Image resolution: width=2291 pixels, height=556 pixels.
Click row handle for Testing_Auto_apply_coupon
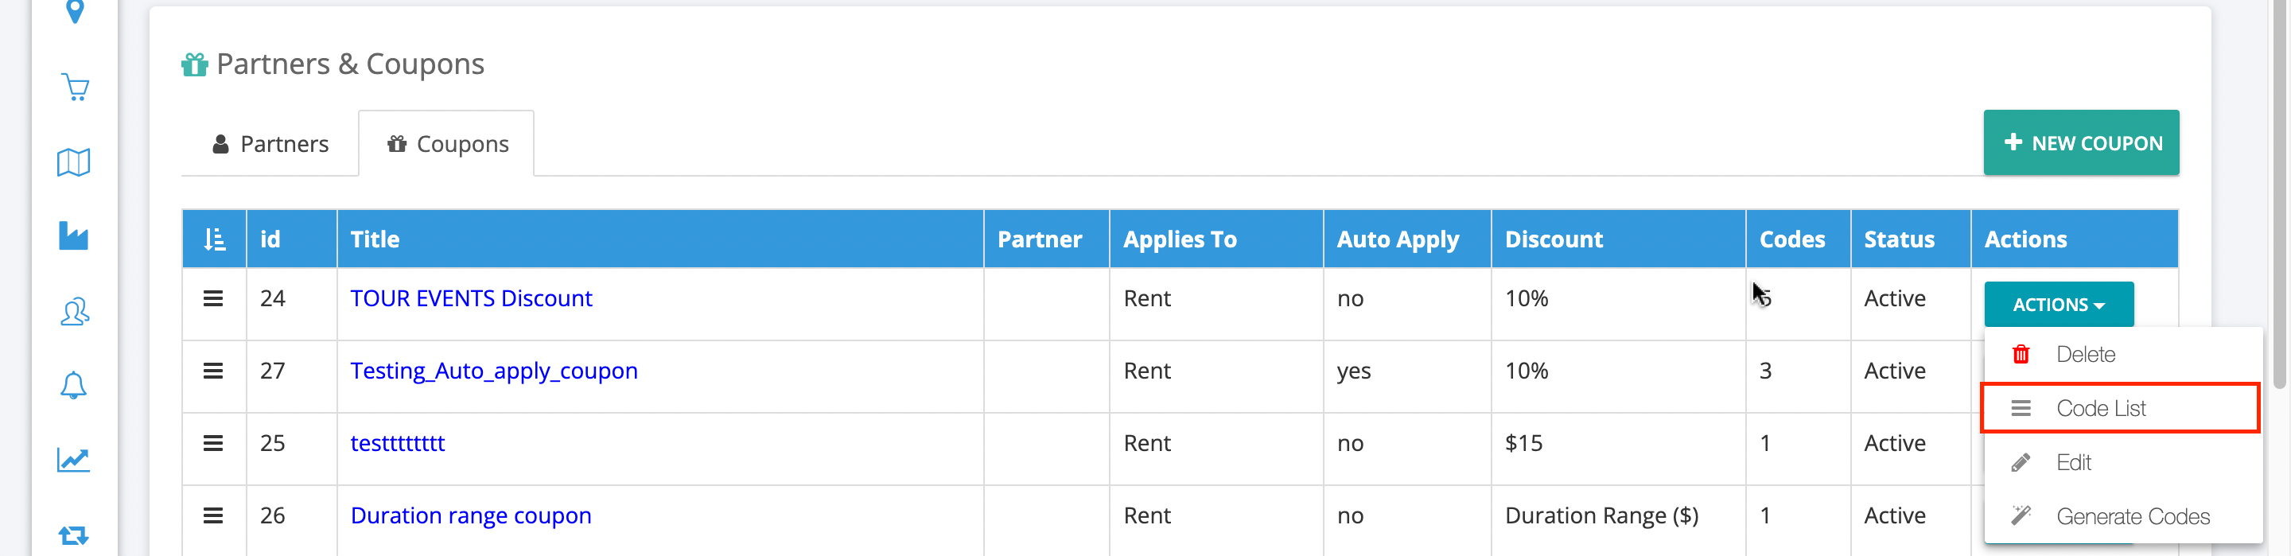click(x=213, y=371)
